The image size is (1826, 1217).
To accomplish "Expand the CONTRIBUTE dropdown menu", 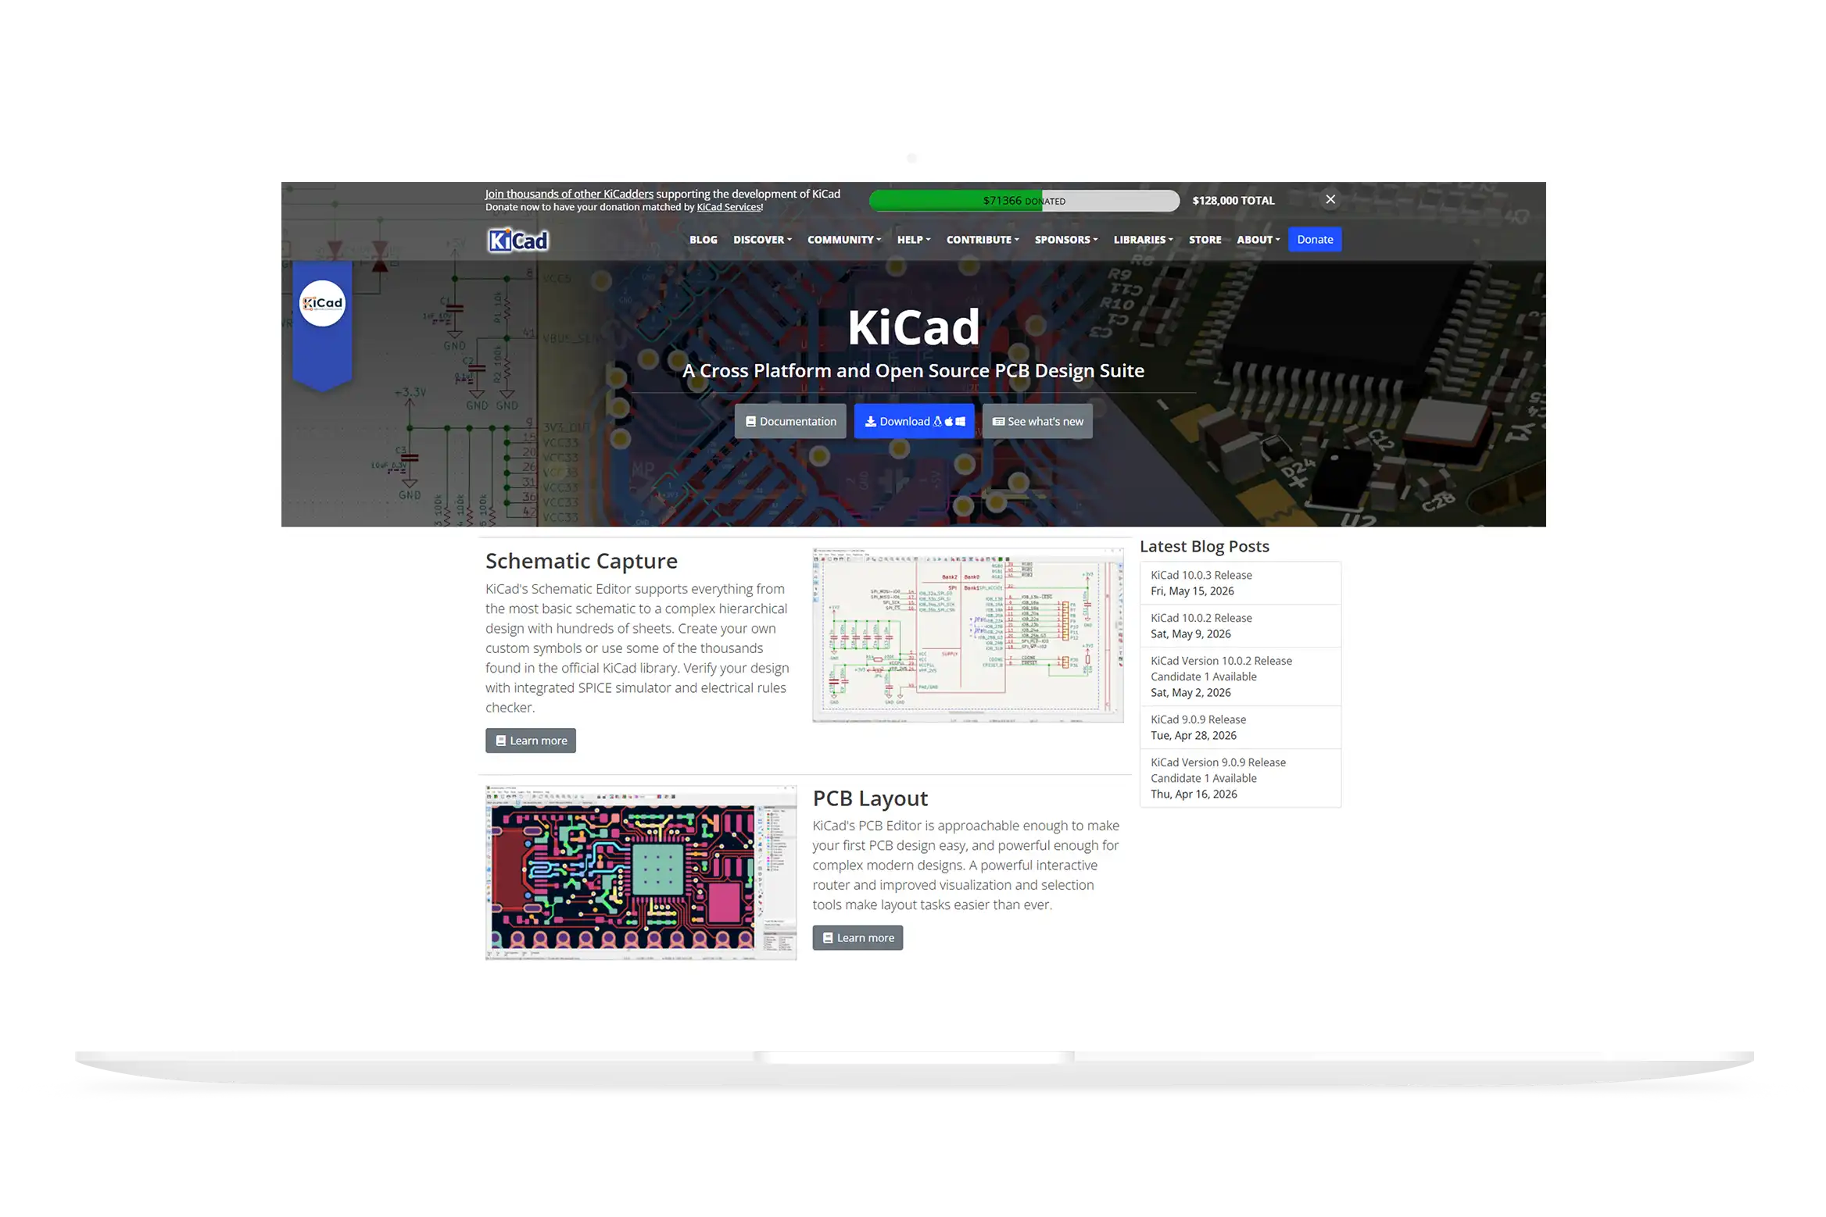I will point(982,240).
